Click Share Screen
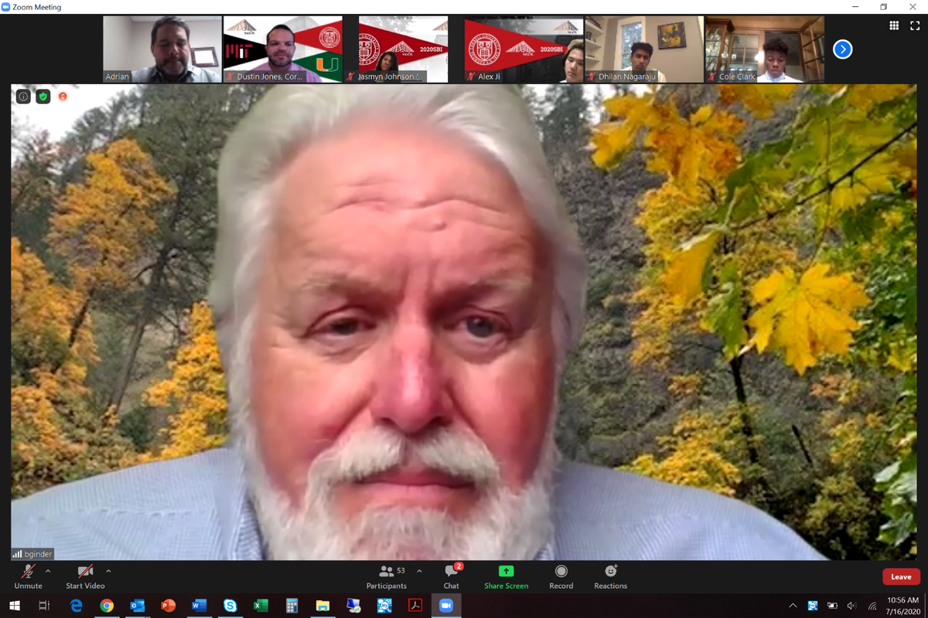 pyautogui.click(x=506, y=576)
